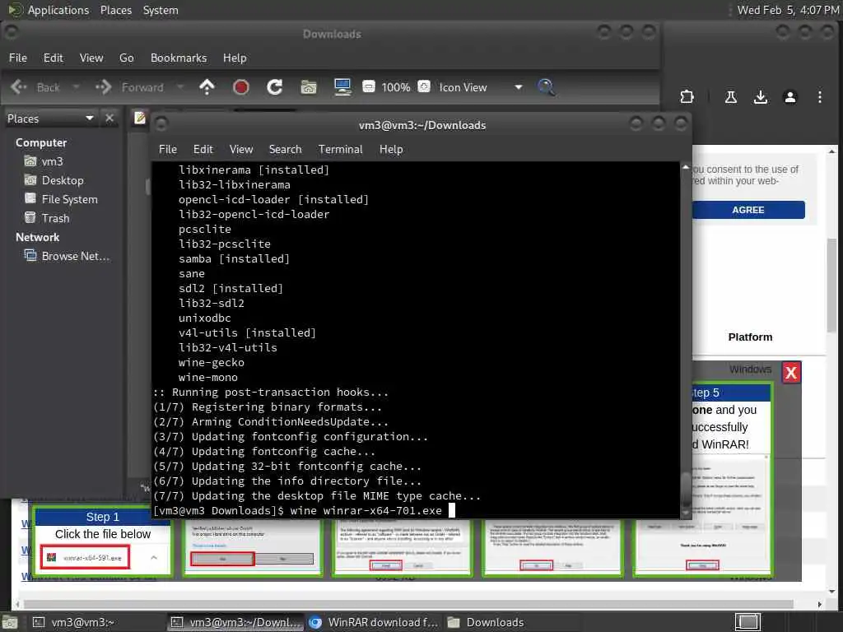Click the edit location pencil icon

coord(140,118)
